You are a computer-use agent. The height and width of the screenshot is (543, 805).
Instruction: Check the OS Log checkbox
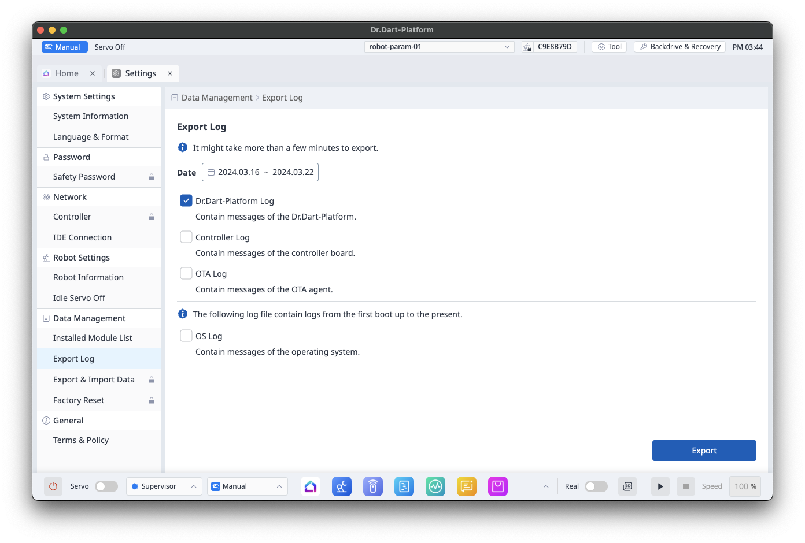point(186,336)
